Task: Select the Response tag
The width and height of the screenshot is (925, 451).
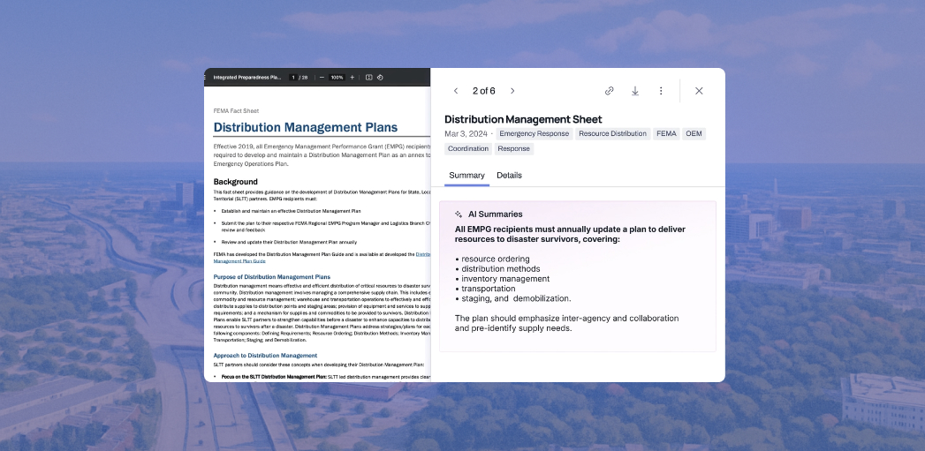Action: 513,148
